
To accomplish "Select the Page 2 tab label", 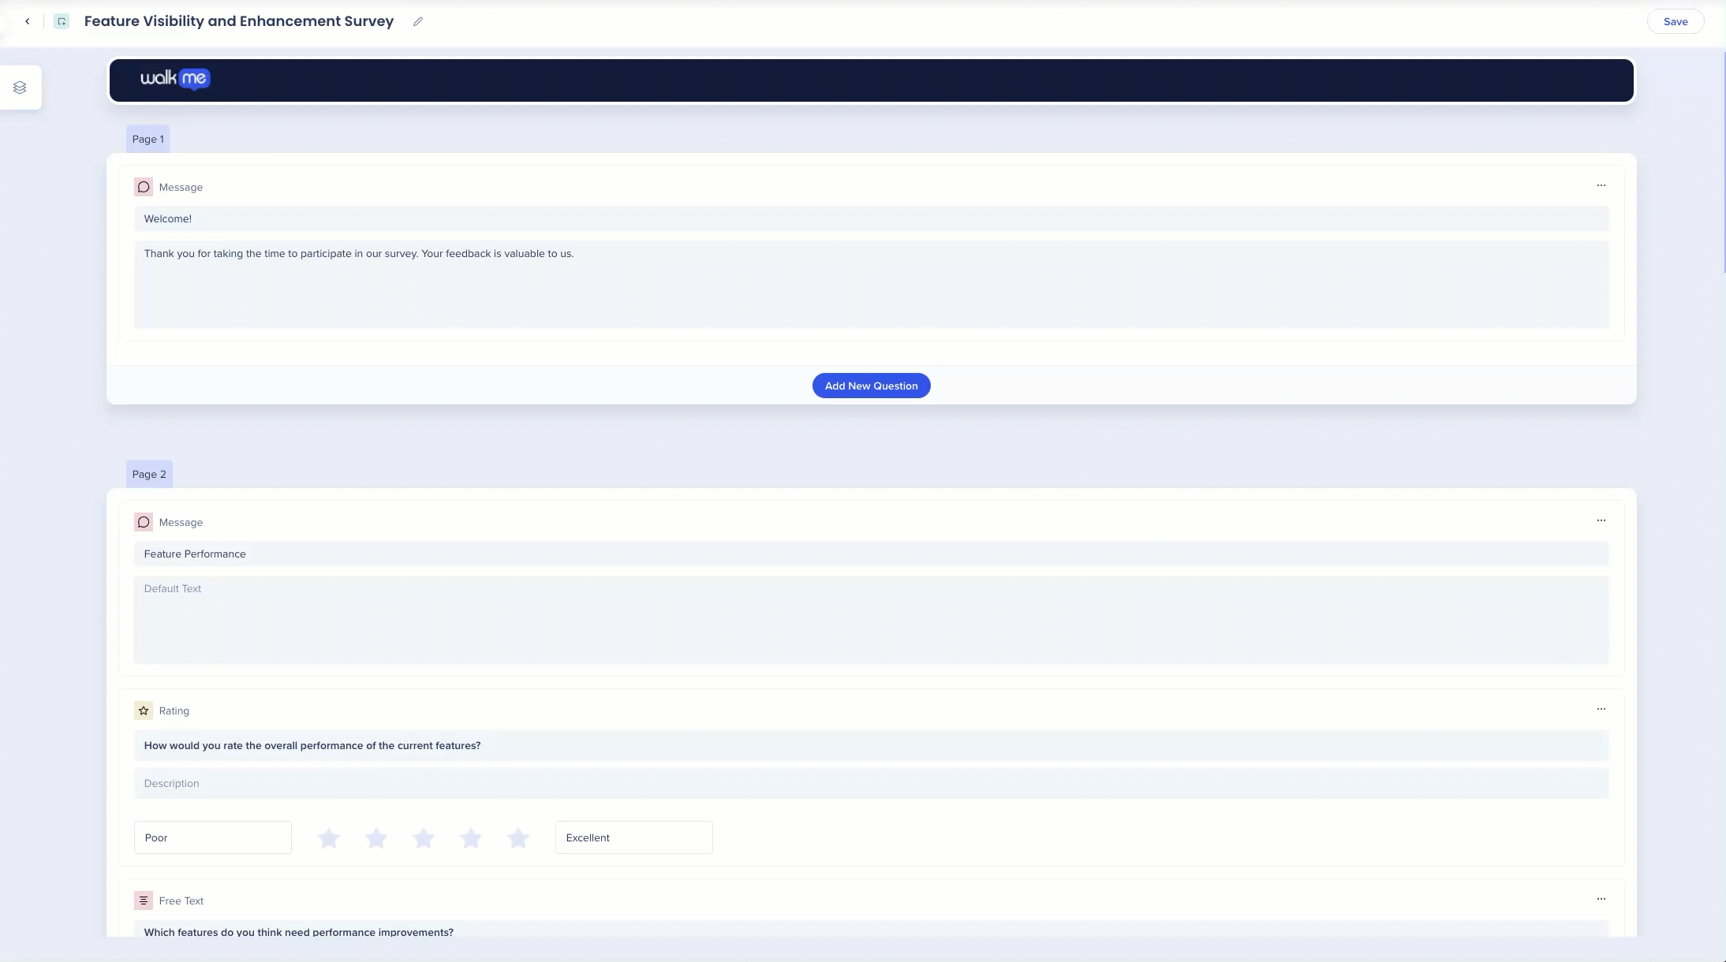I will tap(149, 474).
